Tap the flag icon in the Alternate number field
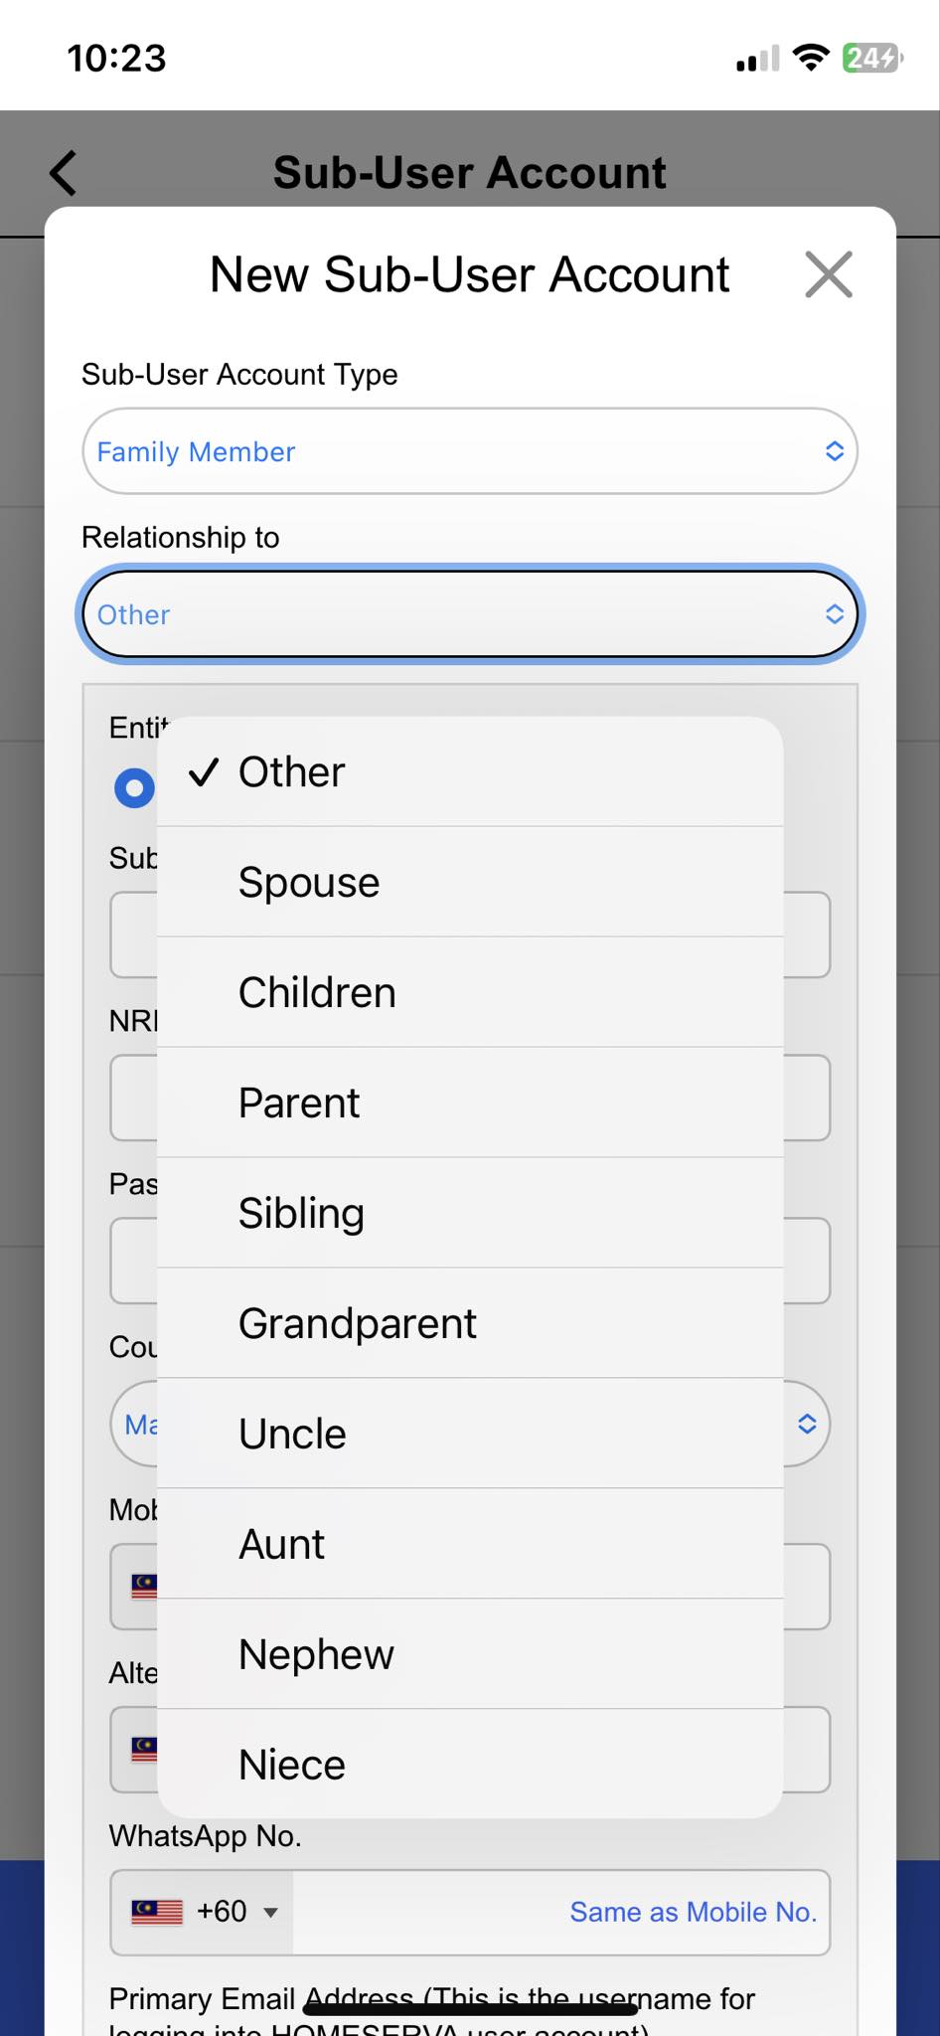This screenshot has width=940, height=2036. point(142,1750)
